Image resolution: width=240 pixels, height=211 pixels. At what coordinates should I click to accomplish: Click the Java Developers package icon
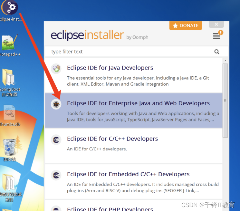click(x=56, y=69)
